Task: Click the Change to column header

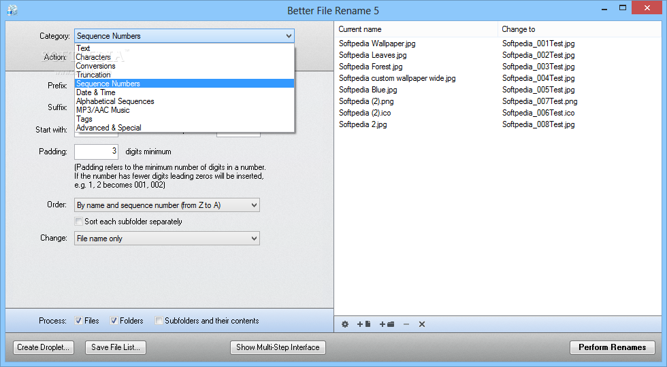Action: coord(579,29)
